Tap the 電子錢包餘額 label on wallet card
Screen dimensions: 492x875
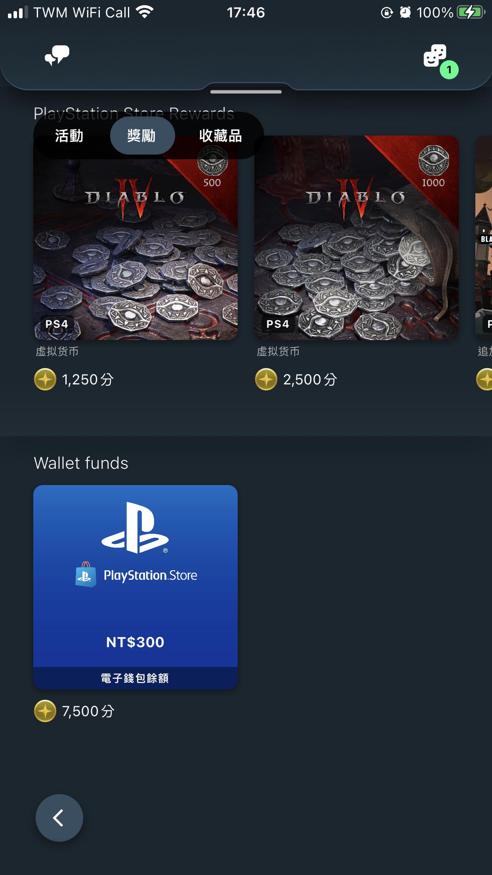(135, 678)
